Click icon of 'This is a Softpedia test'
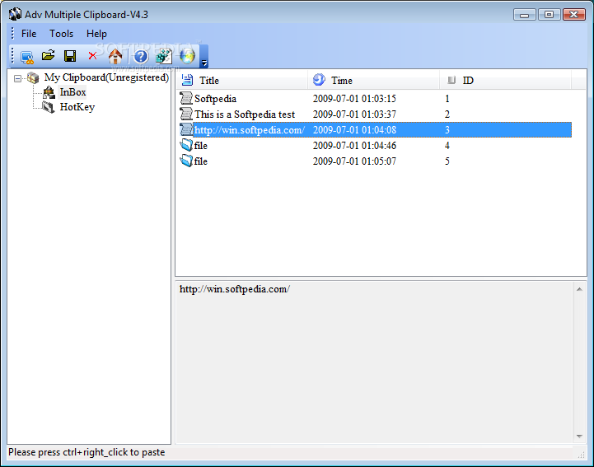 click(186, 114)
